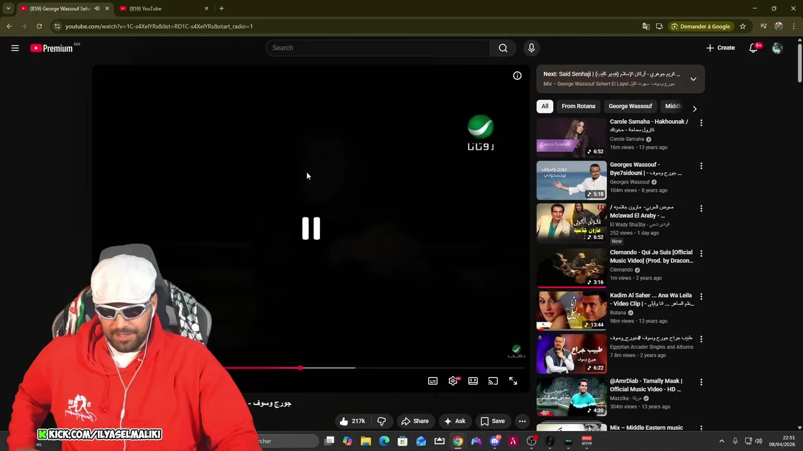Expand the Mix playlist panel chevron

[x=693, y=79]
